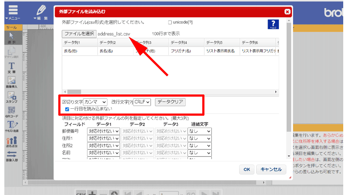Viewport: 348px width, 195px height.
Task: Click the フリガナ(名) table cell
Action: tap(186, 51)
